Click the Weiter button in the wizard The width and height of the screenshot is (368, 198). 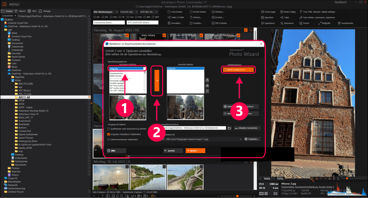[195, 151]
